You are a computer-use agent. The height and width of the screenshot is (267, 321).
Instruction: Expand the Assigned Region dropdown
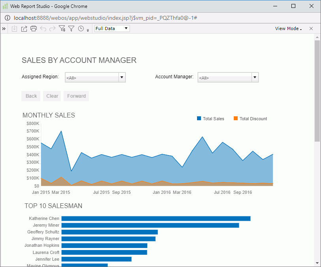[122, 78]
